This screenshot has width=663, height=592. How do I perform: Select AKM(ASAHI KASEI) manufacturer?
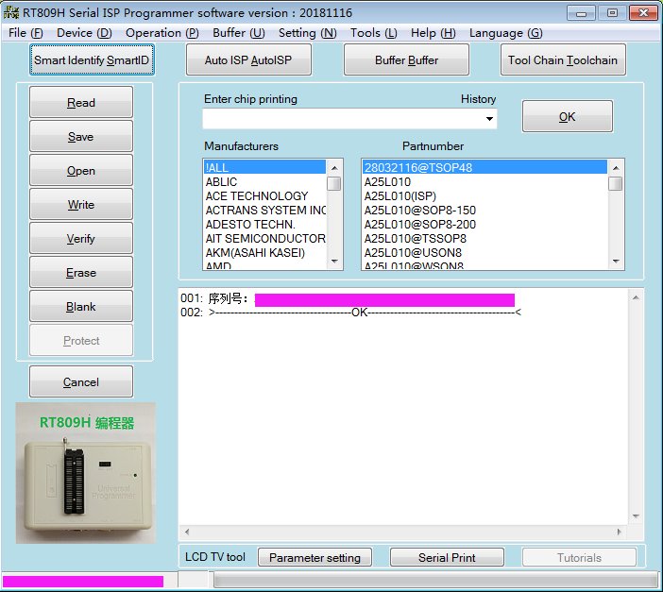pyautogui.click(x=264, y=252)
